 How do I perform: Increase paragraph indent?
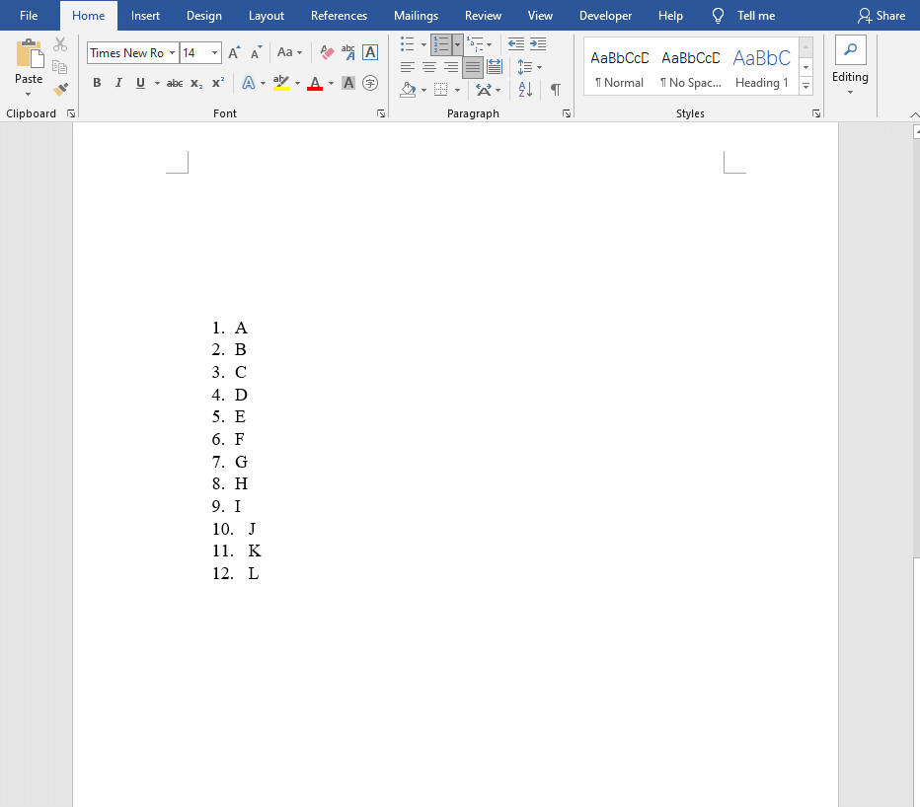538,44
